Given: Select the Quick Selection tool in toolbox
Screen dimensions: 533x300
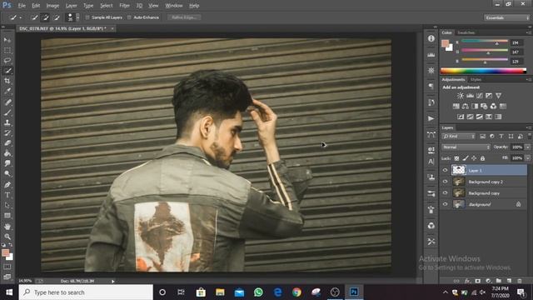Looking at the screenshot, I should coord(7,71).
